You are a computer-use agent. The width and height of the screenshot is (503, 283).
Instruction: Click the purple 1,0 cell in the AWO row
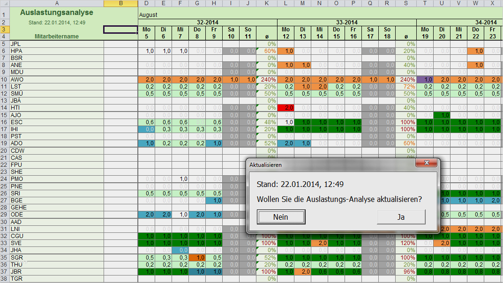(x=425, y=80)
